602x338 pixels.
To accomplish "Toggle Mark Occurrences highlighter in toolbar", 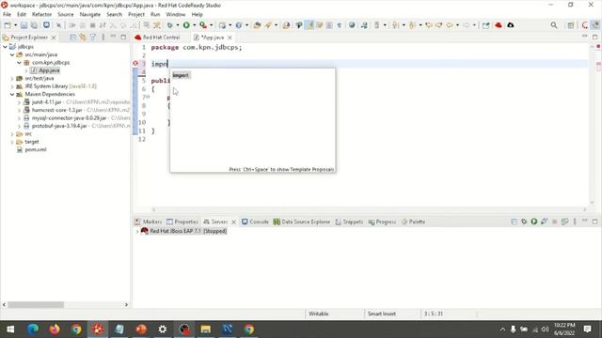I will (x=309, y=25).
